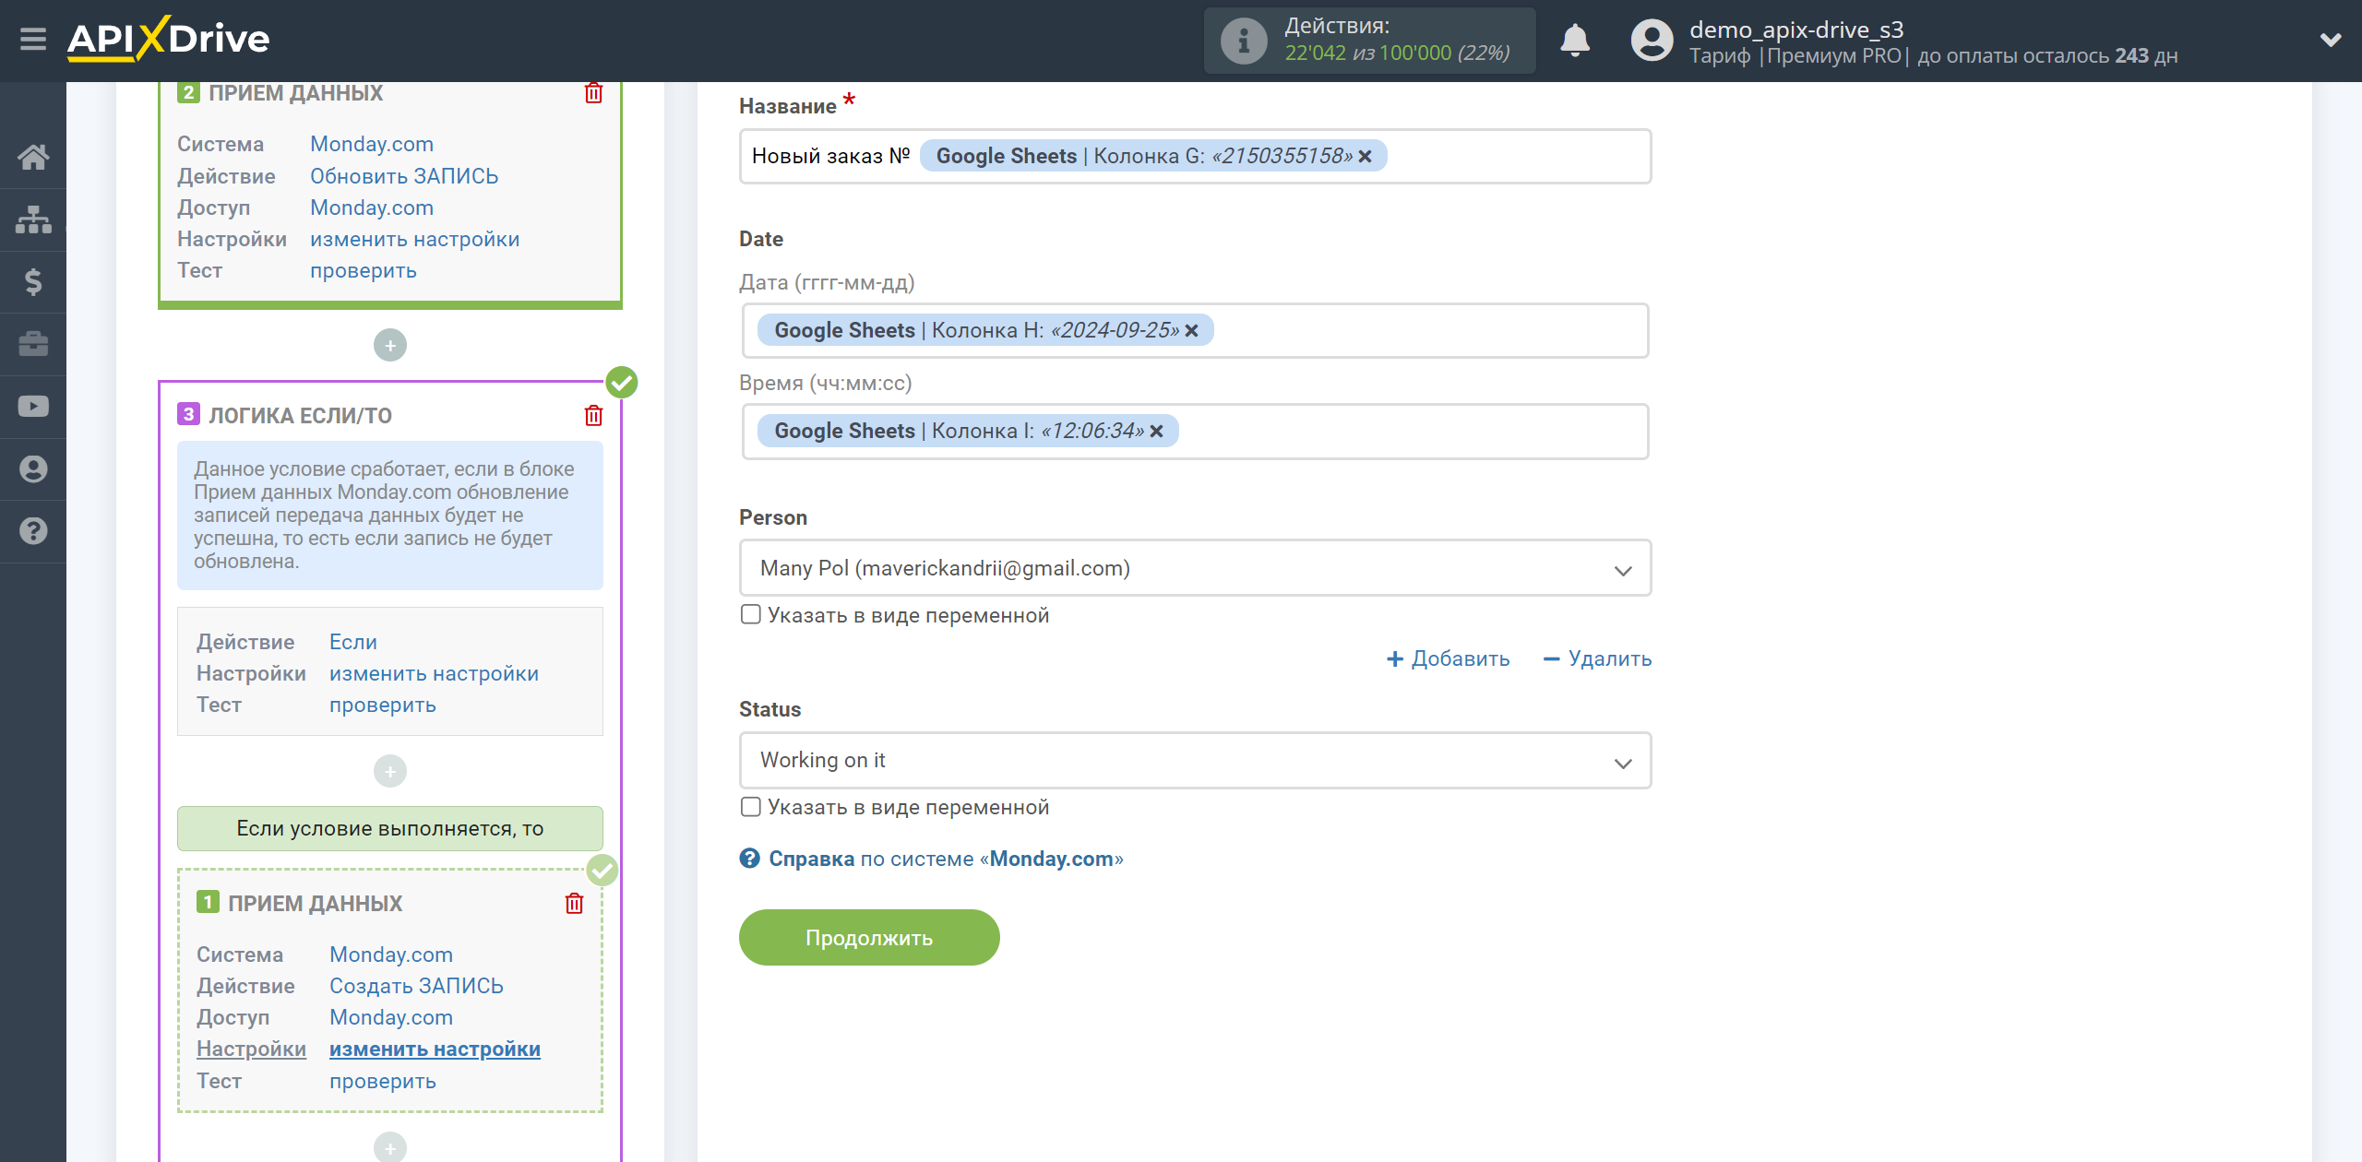Image resolution: width=2362 pixels, height=1162 pixels.
Task: Click 'изменить настройки' in logic block
Action: click(434, 674)
